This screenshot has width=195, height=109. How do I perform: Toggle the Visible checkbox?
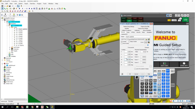click(x=122, y=42)
